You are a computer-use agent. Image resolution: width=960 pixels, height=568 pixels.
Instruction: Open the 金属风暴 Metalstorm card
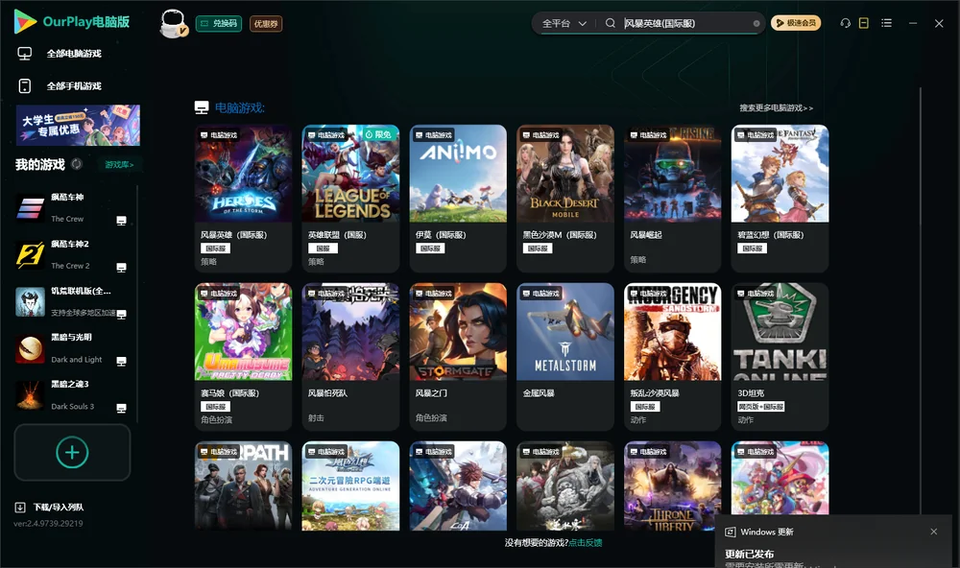(565, 356)
